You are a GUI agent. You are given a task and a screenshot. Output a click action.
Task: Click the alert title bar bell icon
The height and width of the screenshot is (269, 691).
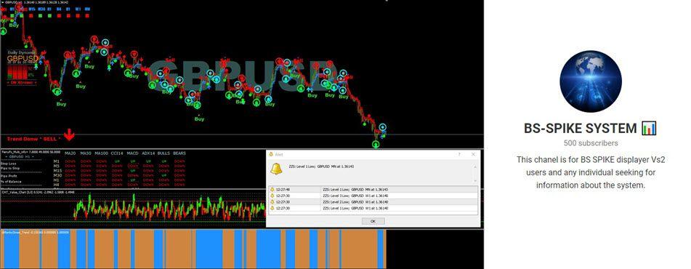tap(271, 154)
